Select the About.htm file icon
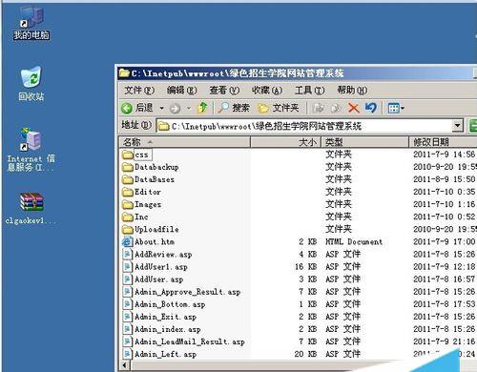The image size is (477, 372). pos(128,242)
